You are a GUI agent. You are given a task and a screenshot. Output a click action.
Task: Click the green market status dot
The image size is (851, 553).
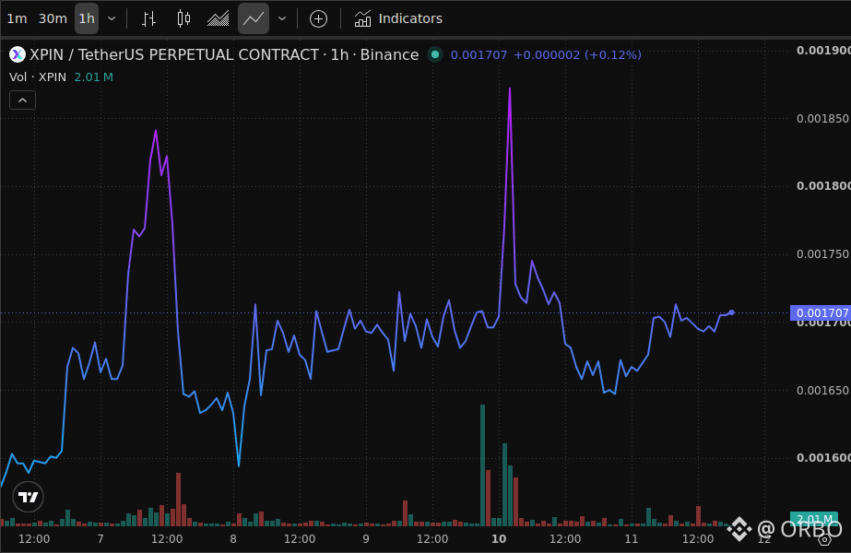435,54
